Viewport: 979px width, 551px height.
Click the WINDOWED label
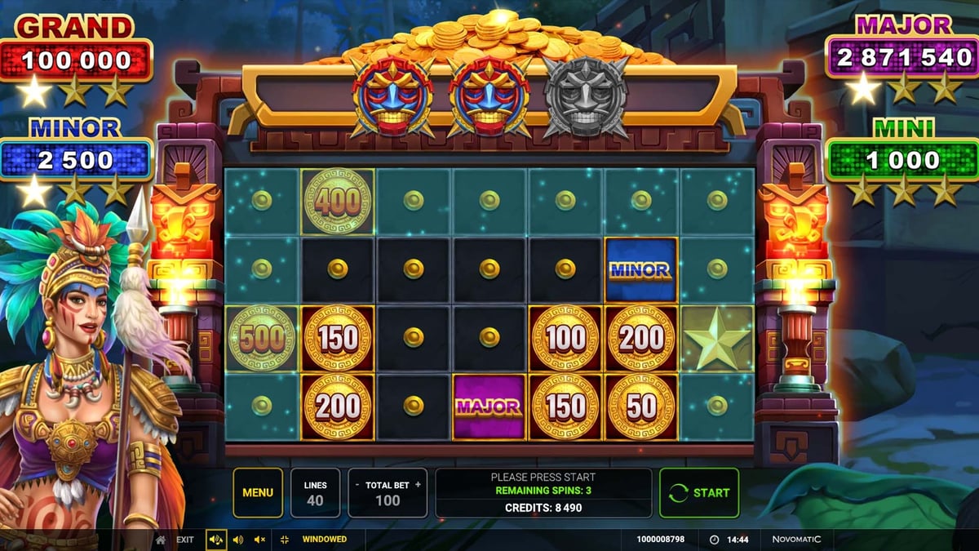tap(325, 540)
